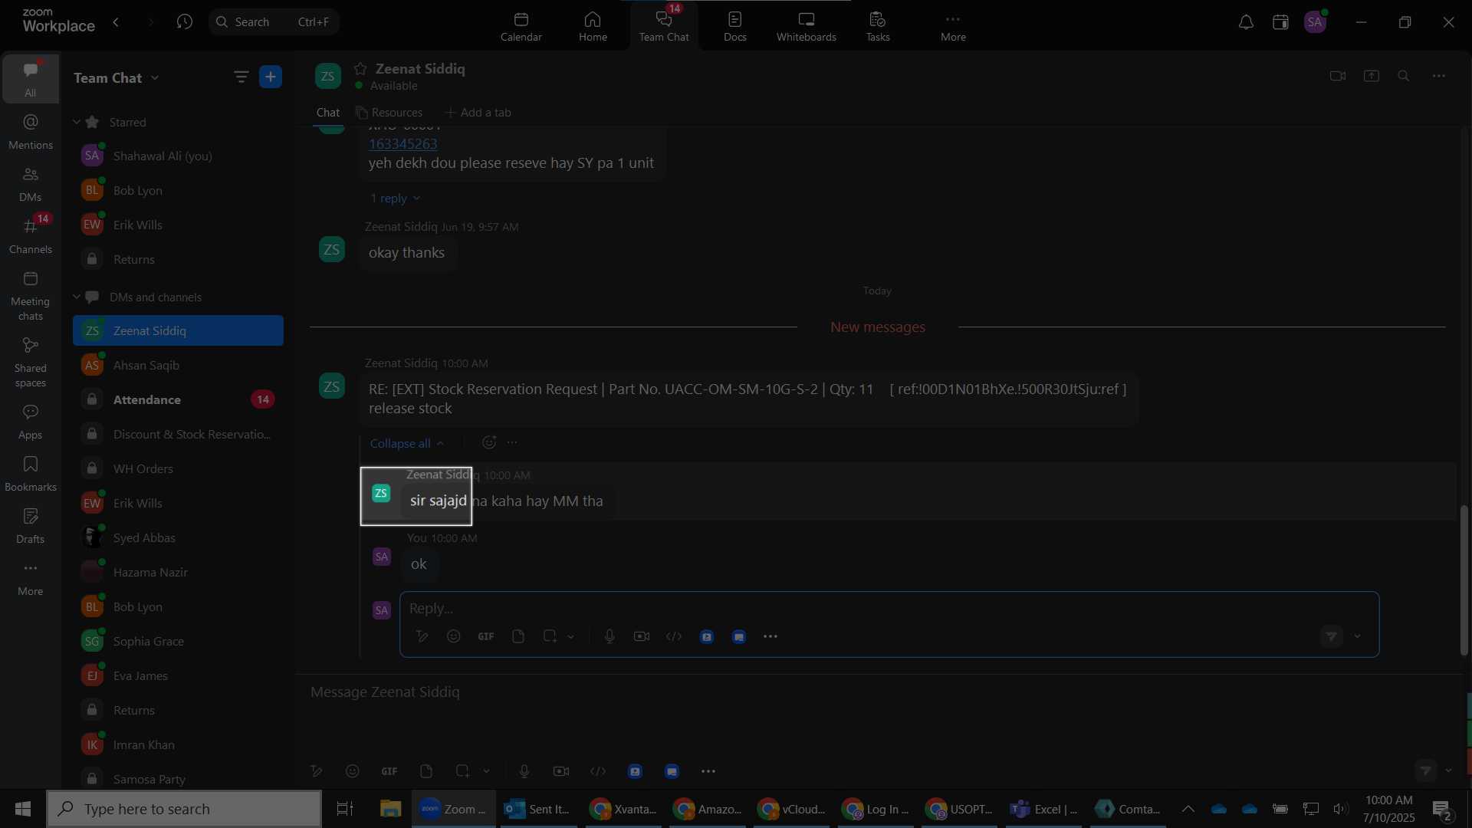1472x828 pixels.
Task: Collapse all thread replies
Action: 406,443
